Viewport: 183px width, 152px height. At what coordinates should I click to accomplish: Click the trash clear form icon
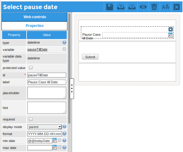pyautogui.click(x=154, y=7)
